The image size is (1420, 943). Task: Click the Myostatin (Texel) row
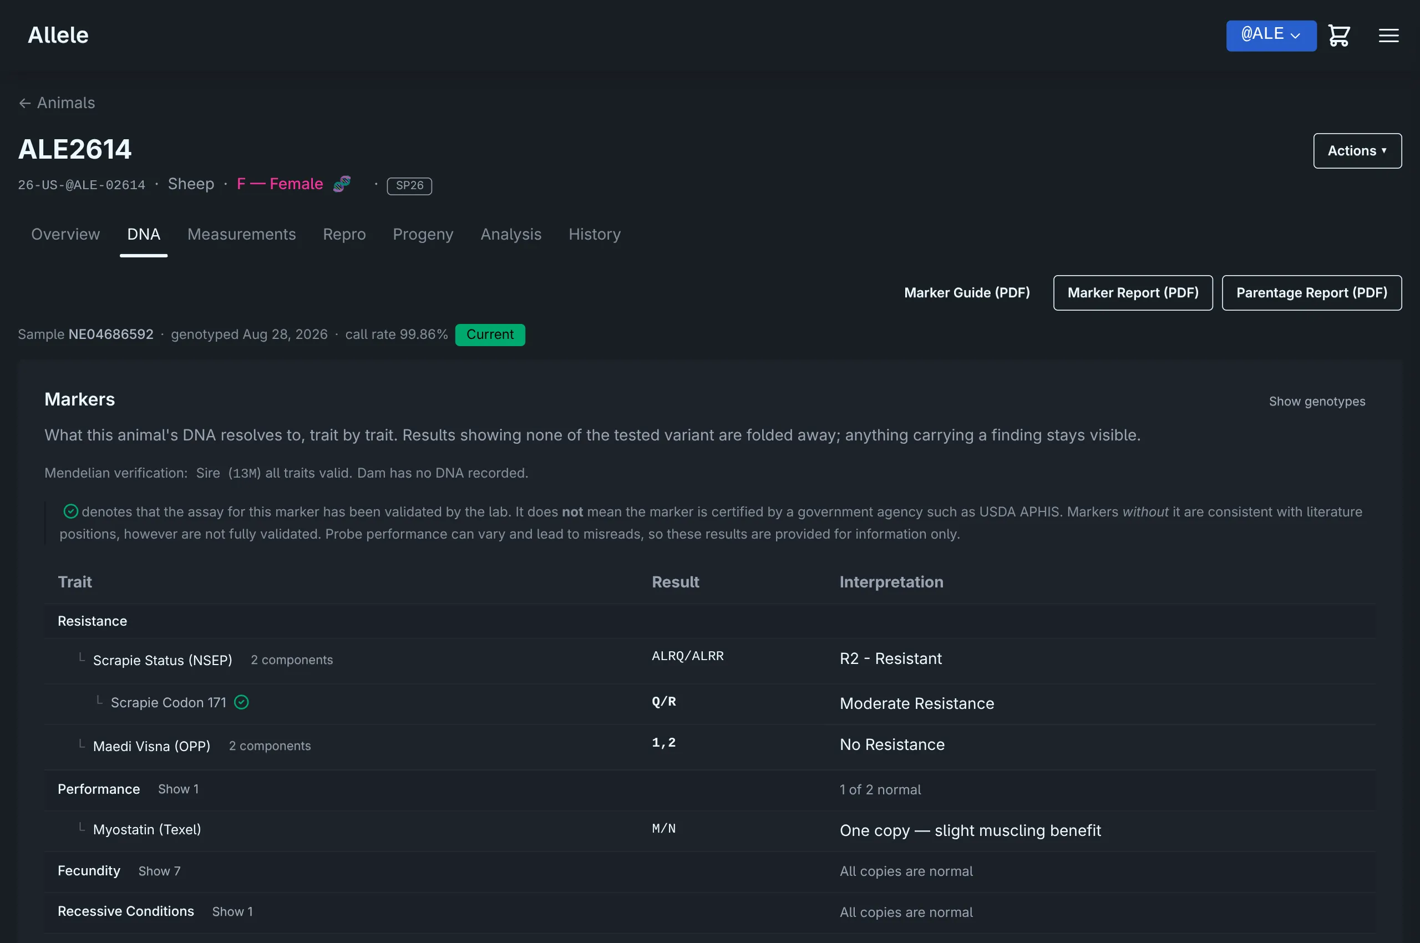[x=709, y=830]
